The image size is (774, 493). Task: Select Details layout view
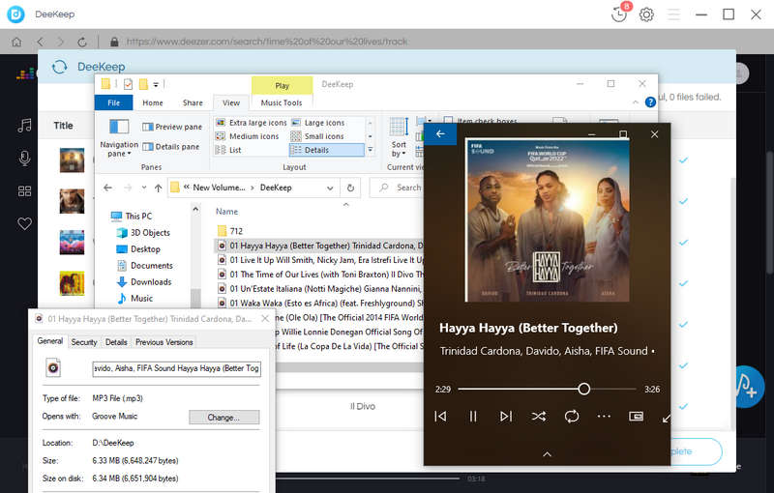(x=327, y=150)
